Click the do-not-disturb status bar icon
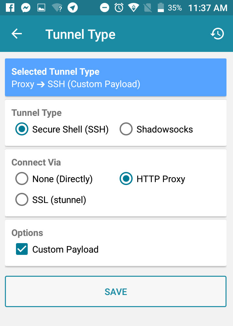 (x=104, y=7)
